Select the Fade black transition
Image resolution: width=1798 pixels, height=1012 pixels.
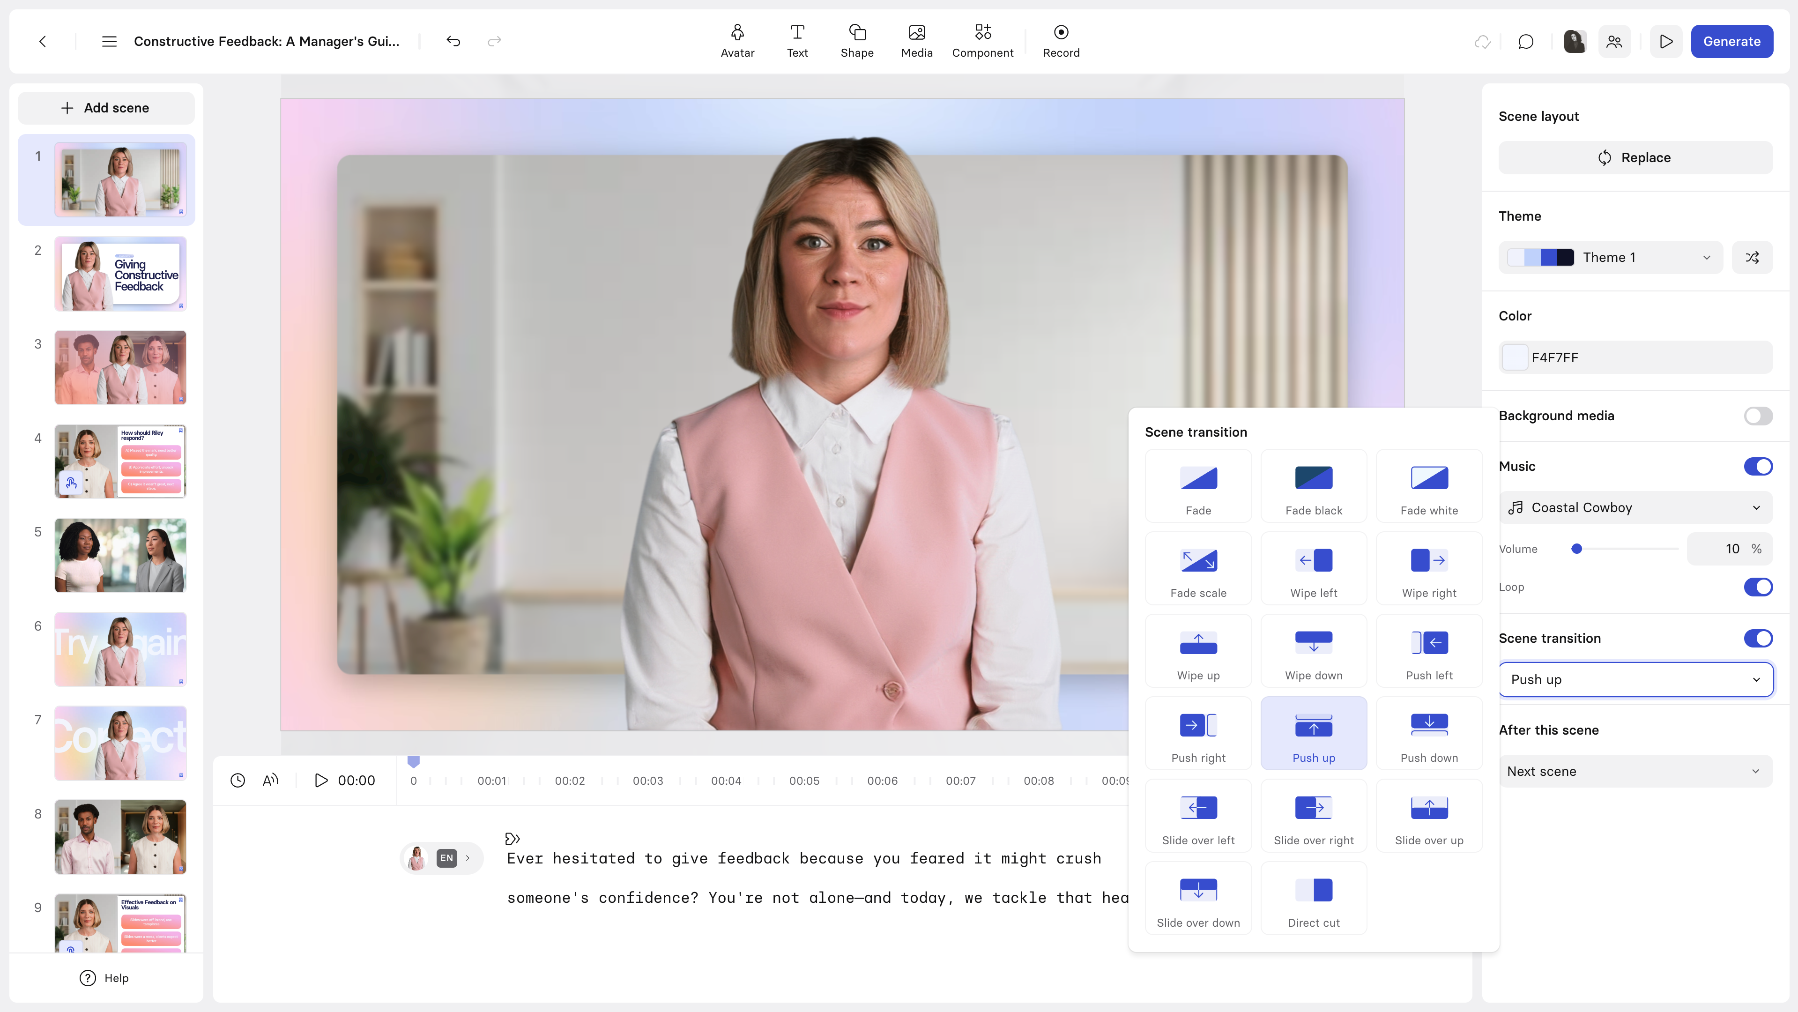pos(1313,486)
